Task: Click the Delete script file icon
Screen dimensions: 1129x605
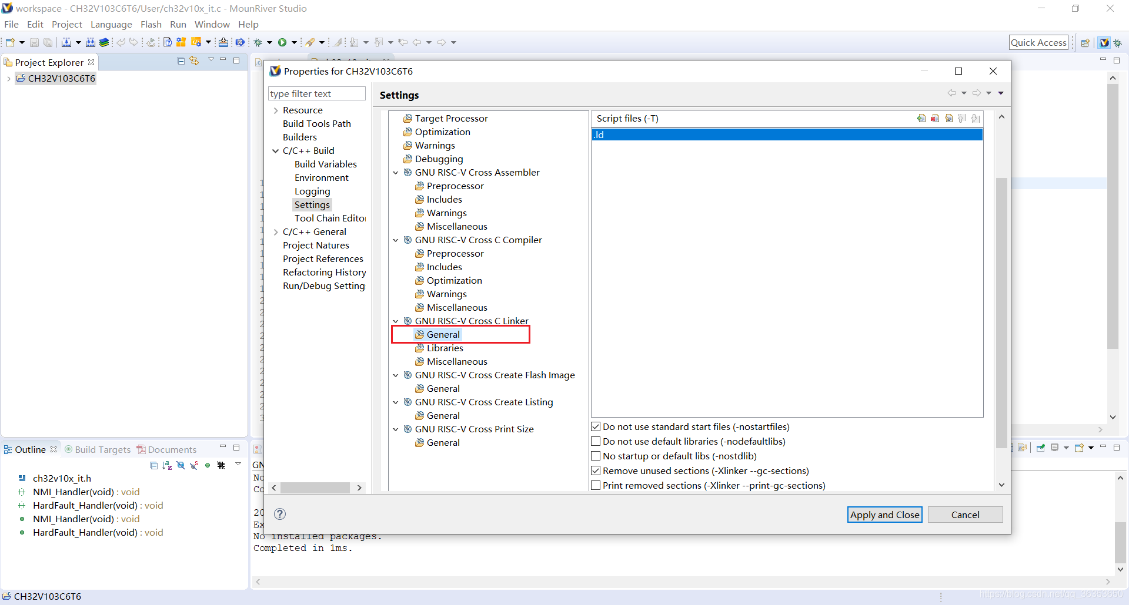Action: click(935, 118)
